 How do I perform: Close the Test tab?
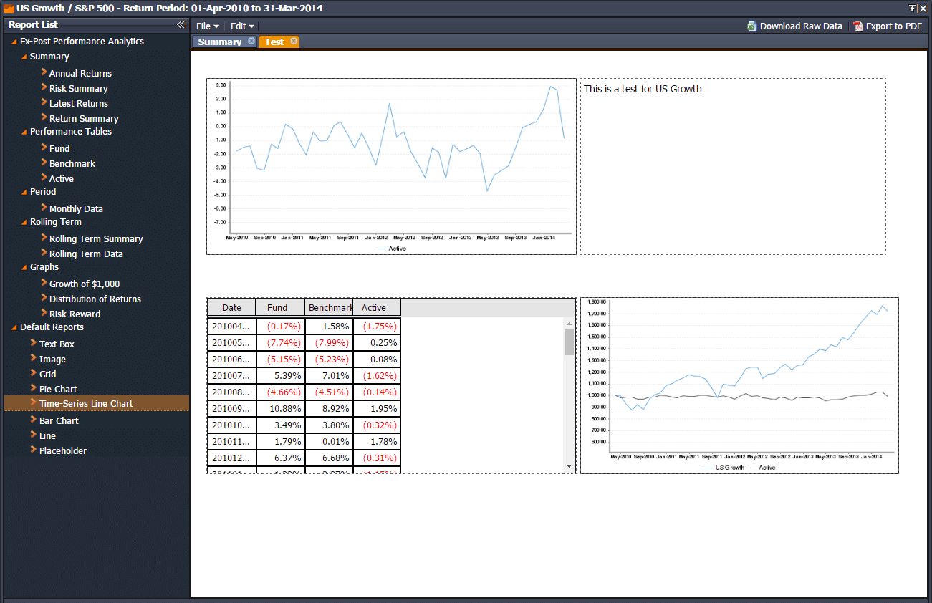click(294, 42)
